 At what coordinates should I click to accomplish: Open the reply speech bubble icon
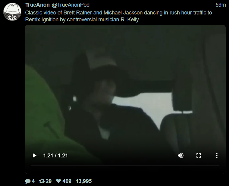28,181
